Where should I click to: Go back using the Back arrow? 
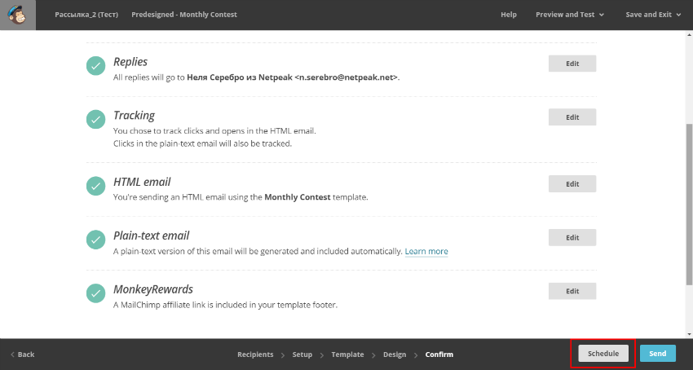point(22,355)
